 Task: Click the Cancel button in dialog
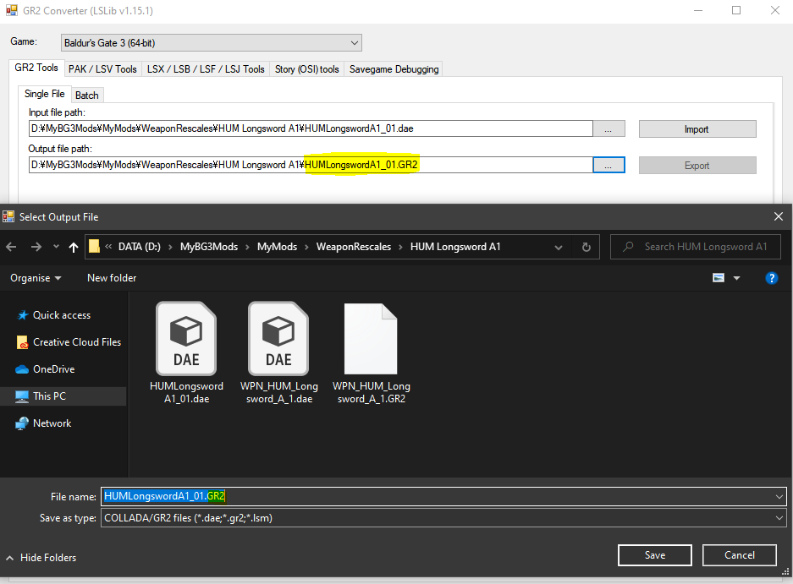coord(739,555)
